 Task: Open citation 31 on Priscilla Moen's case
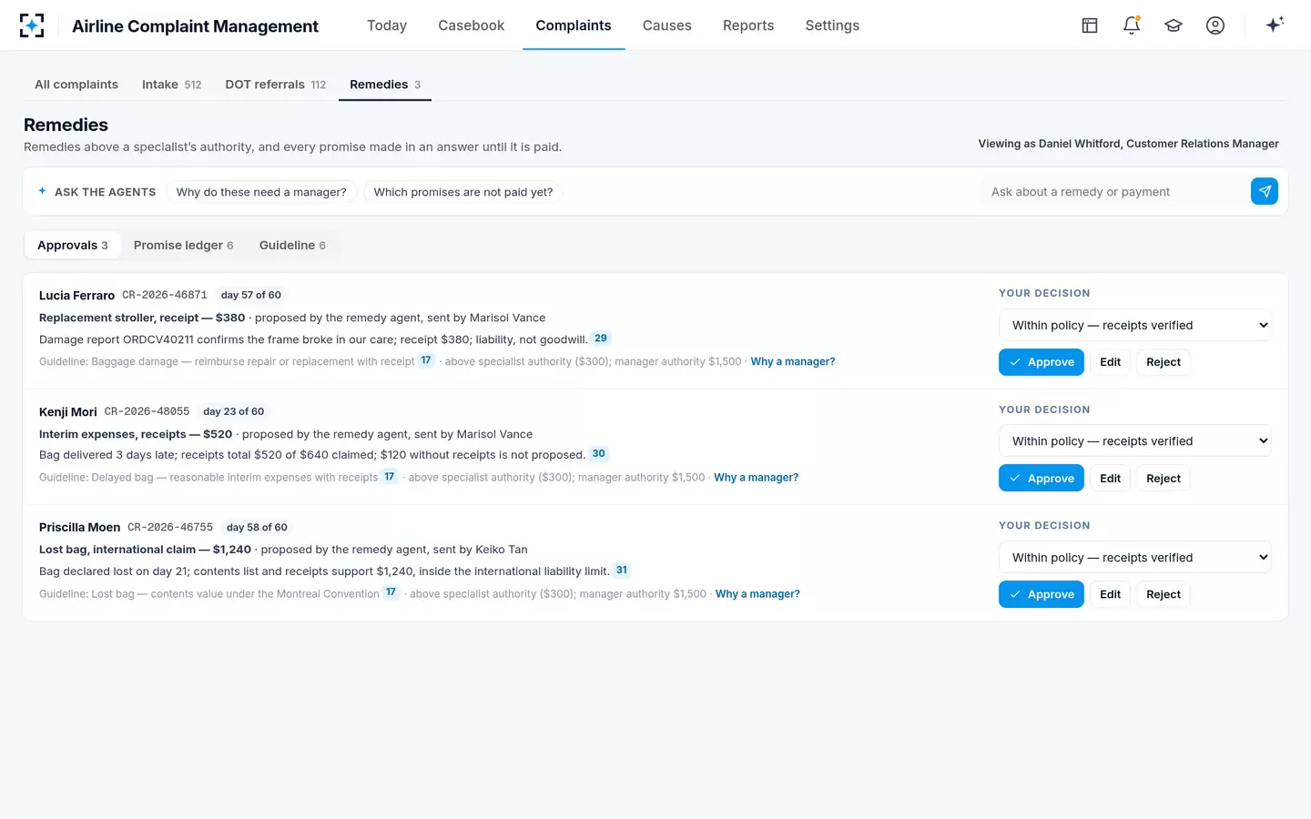(x=622, y=571)
